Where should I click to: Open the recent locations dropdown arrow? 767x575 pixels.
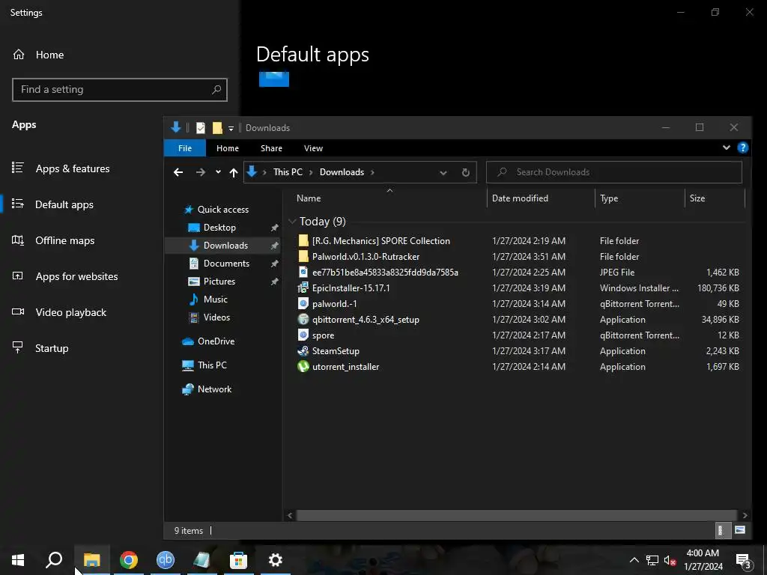(218, 172)
